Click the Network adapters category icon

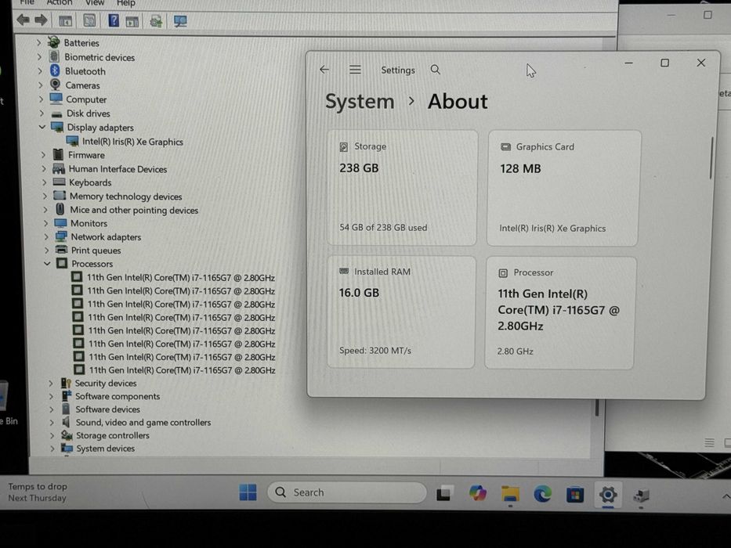tap(61, 236)
